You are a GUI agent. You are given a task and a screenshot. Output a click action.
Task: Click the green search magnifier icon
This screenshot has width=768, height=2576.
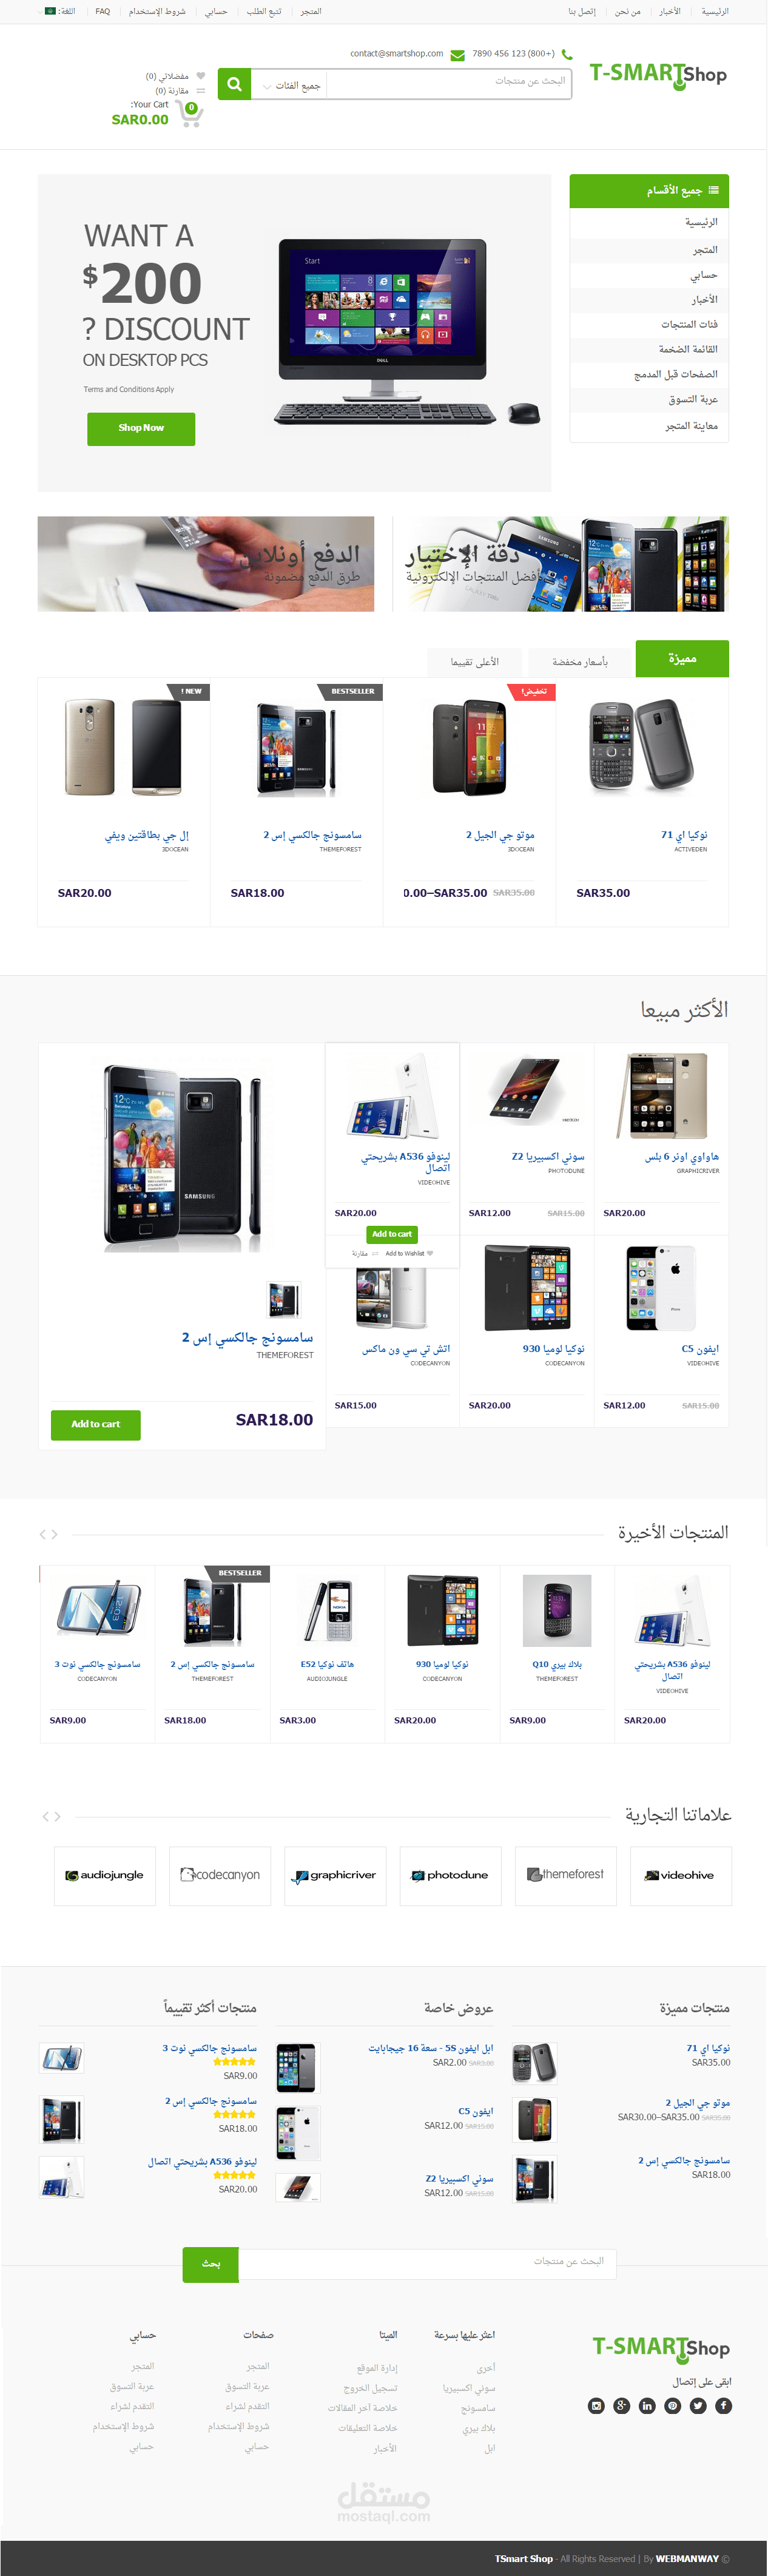[234, 84]
